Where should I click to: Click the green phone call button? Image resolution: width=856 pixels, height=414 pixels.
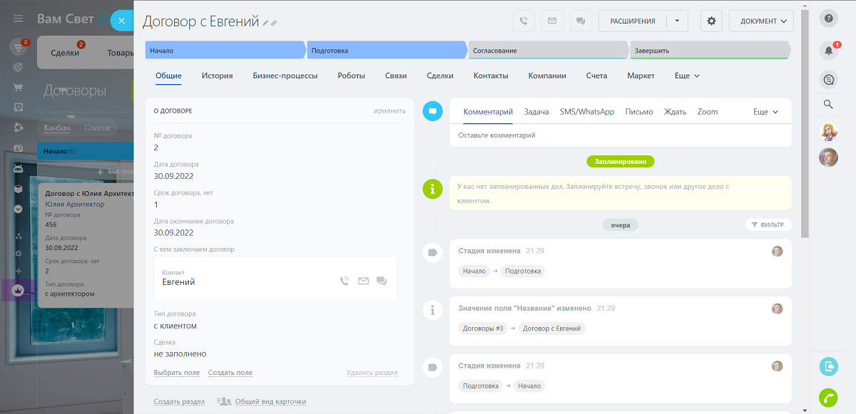828,398
